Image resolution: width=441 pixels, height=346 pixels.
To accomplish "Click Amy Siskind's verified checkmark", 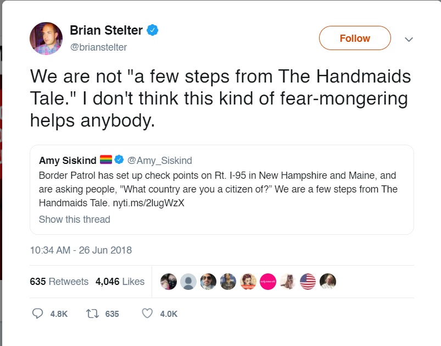I will point(119,160).
